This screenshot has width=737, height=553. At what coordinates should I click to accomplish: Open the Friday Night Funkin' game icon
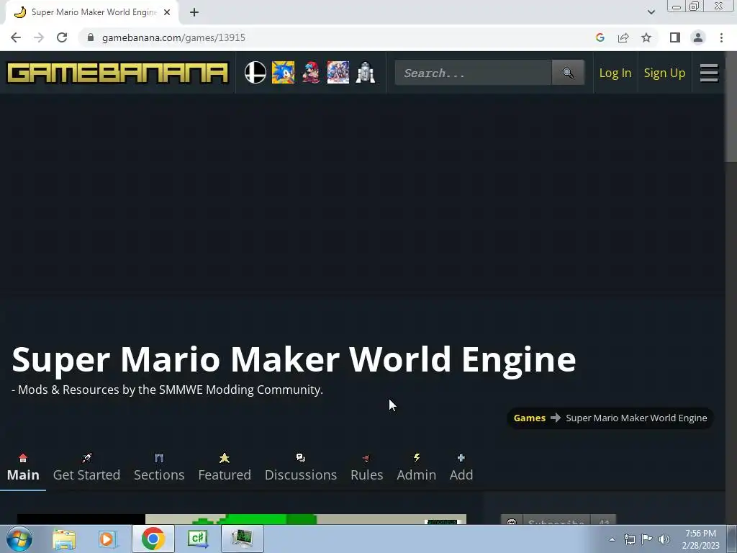pyautogui.click(x=311, y=73)
